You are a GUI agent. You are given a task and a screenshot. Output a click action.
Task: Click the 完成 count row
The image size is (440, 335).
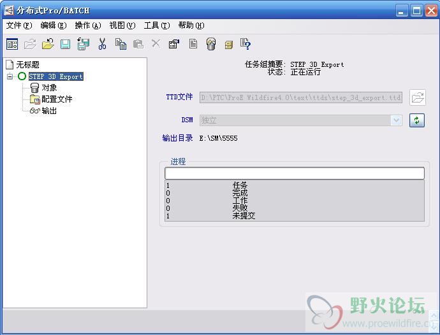(295, 193)
